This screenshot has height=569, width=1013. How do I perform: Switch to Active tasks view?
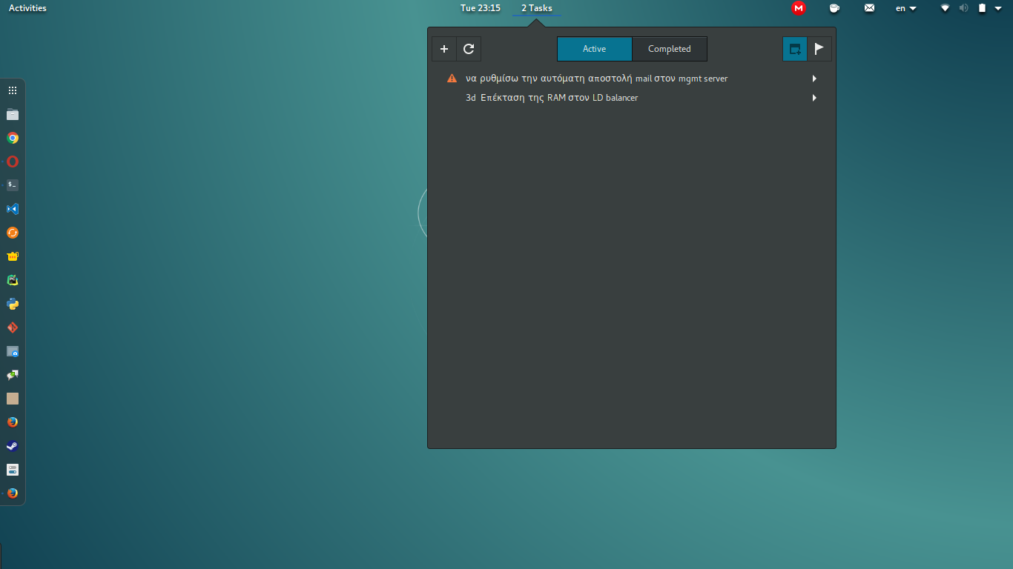pos(594,49)
